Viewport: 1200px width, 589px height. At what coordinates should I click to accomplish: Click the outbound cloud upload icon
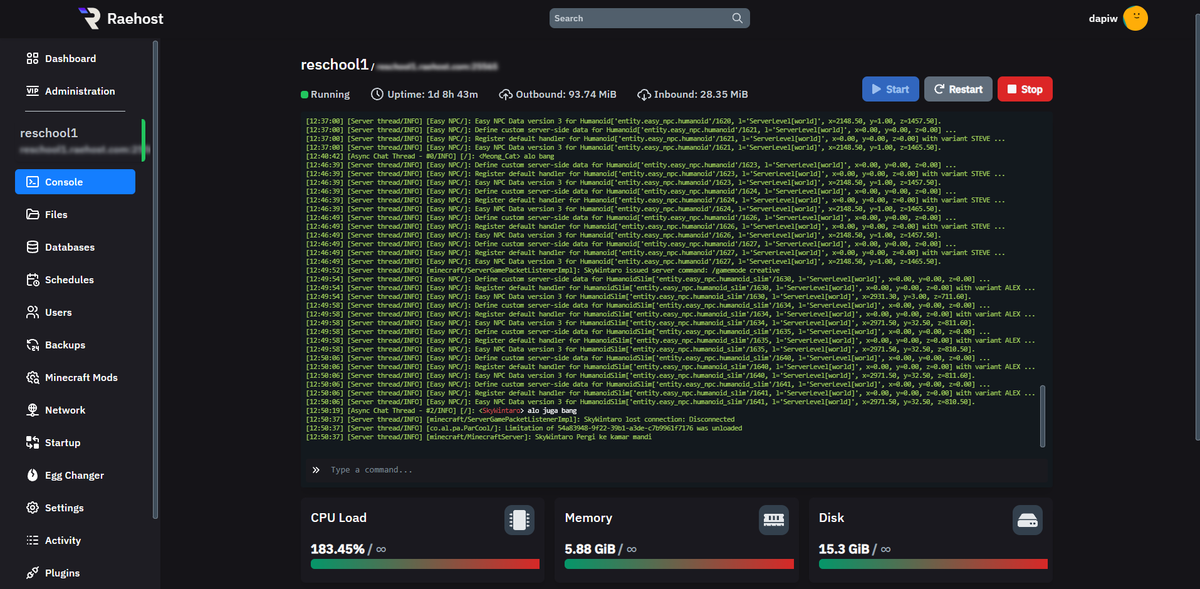coord(505,95)
